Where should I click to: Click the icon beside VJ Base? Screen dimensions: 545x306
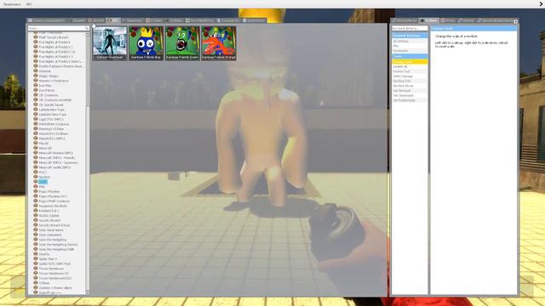36,283
